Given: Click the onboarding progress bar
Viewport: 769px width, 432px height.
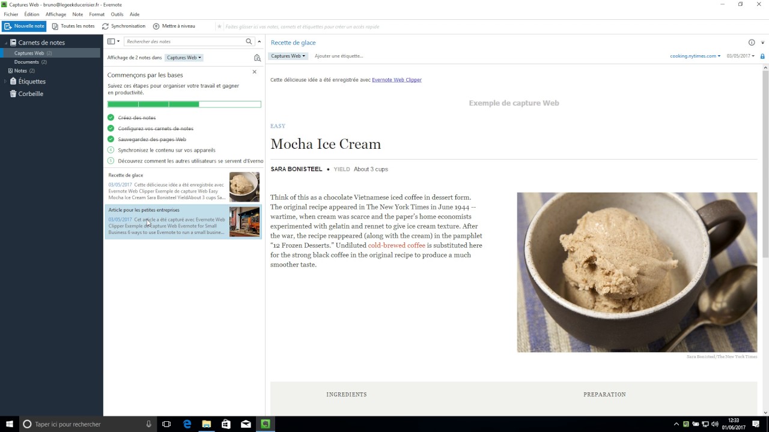Looking at the screenshot, I should [x=184, y=104].
